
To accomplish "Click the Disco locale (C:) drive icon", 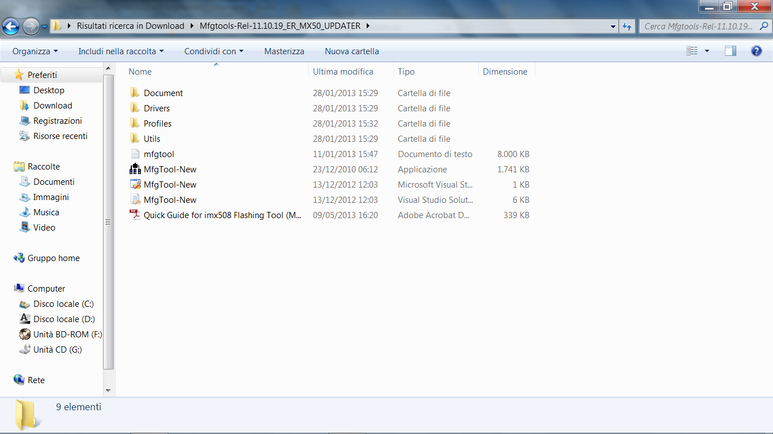I will point(24,303).
